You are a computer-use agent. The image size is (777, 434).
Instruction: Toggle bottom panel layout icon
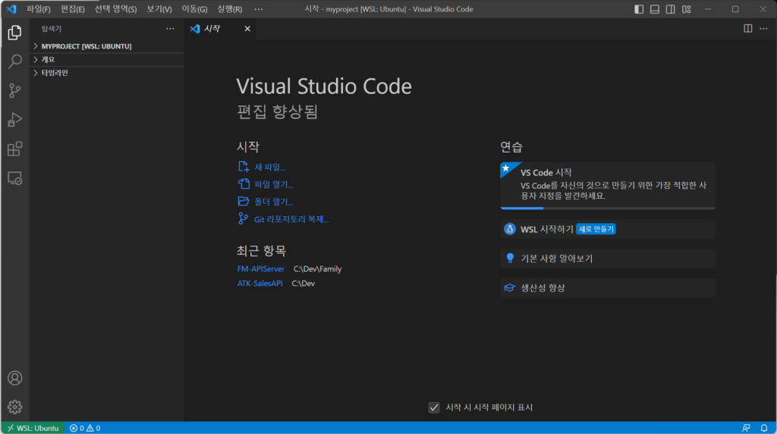tap(655, 9)
